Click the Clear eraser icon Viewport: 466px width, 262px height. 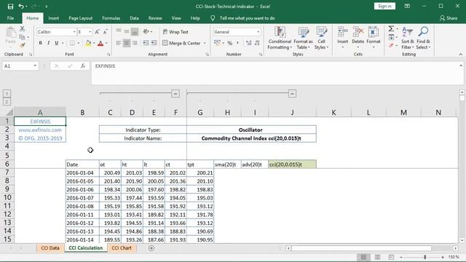(x=391, y=45)
